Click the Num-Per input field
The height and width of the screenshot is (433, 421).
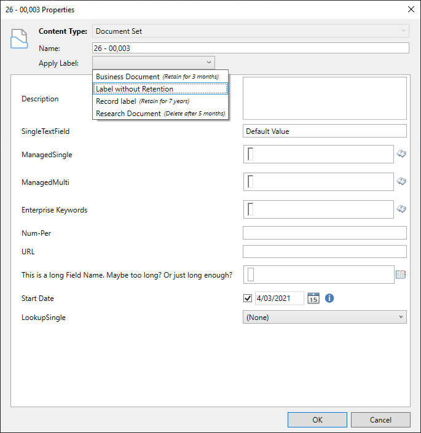click(325, 233)
